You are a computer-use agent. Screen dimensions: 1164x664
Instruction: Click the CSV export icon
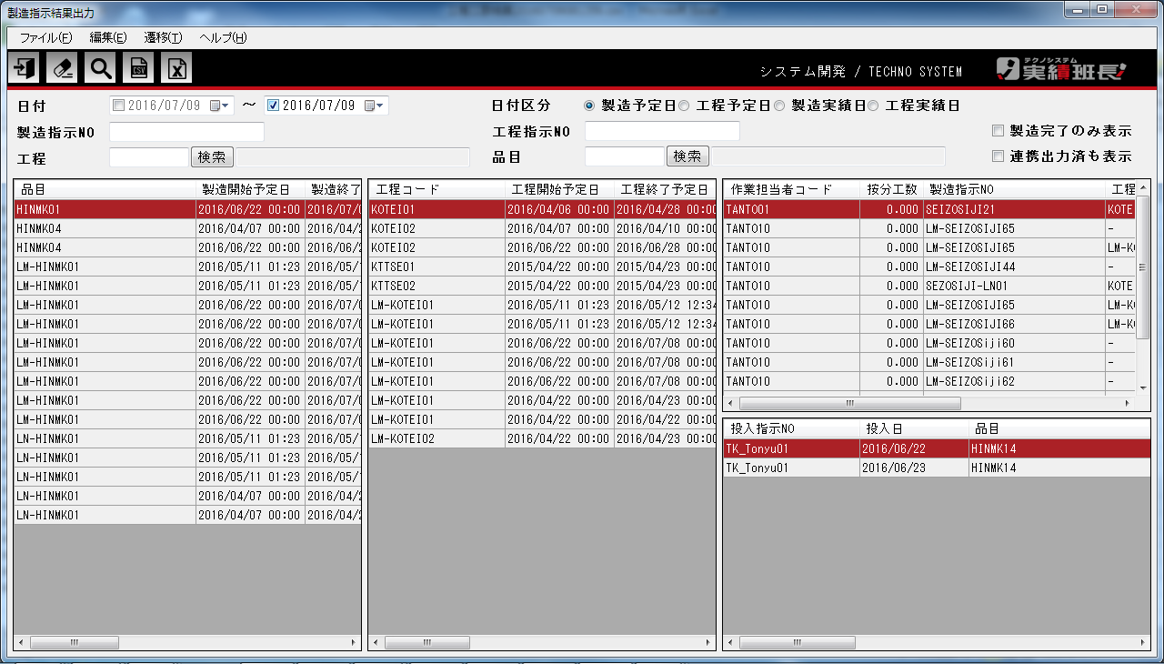139,68
